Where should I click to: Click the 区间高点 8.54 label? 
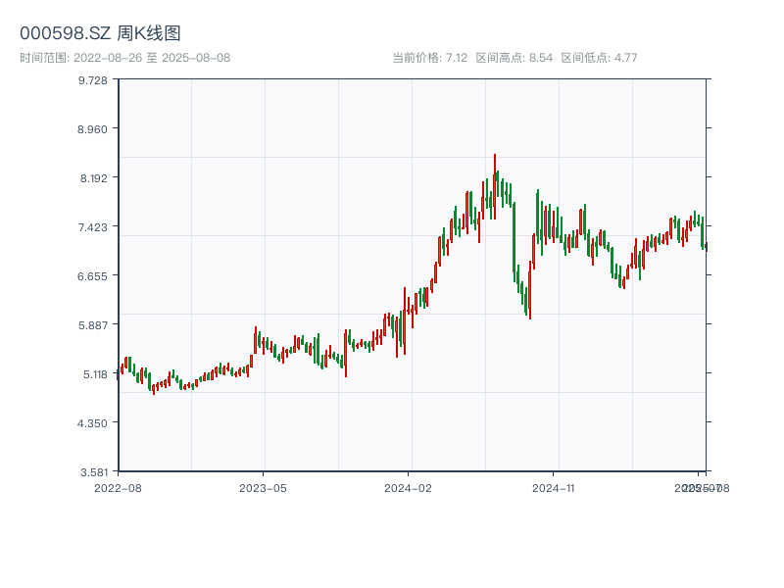514,58
